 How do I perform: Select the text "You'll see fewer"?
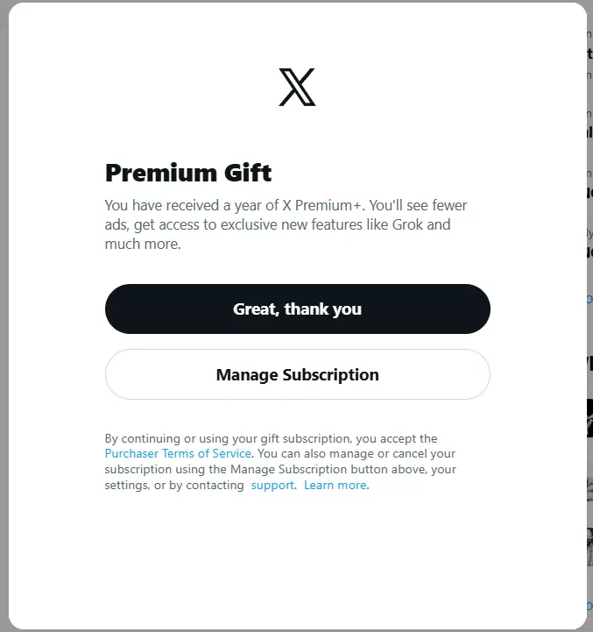point(418,205)
